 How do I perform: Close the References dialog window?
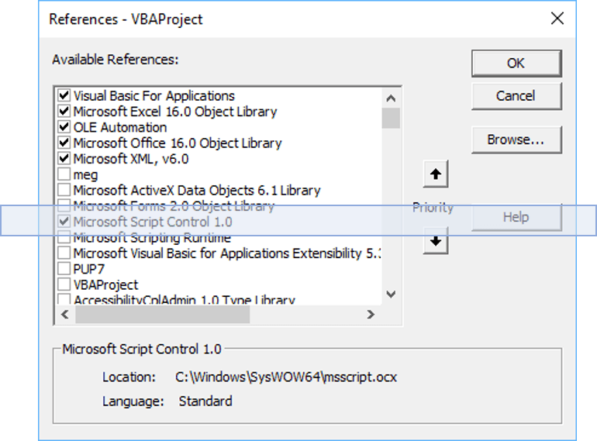click(x=557, y=19)
